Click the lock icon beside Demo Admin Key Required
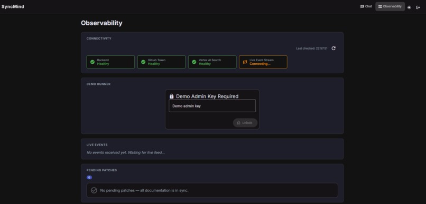 point(171,96)
